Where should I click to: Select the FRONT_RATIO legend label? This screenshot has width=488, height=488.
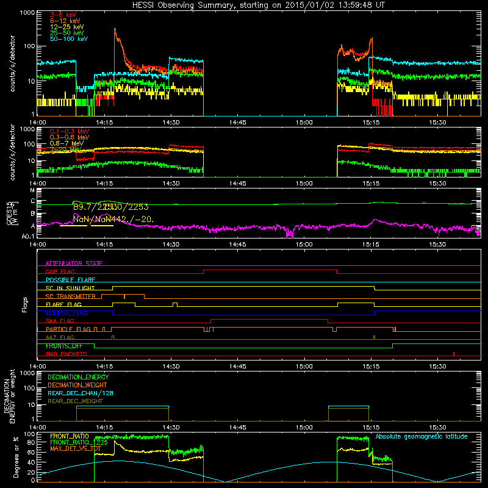tap(70, 436)
